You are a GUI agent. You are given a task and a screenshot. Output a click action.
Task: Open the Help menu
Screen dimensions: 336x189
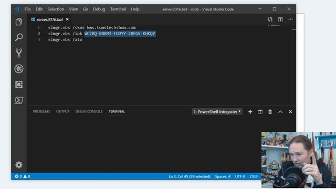pyautogui.click(x=135, y=9)
